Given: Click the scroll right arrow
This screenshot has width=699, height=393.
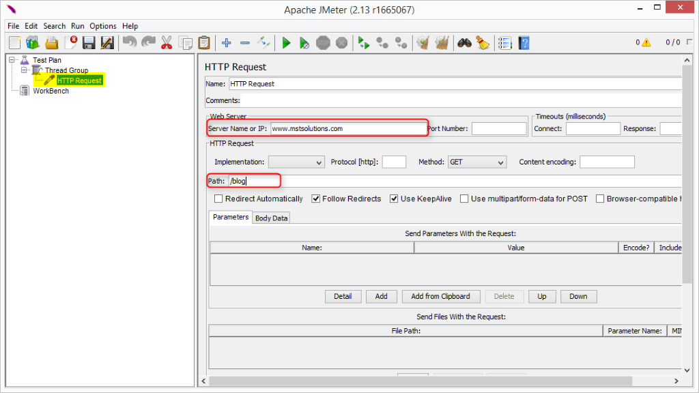Looking at the screenshot, I should point(676,381).
